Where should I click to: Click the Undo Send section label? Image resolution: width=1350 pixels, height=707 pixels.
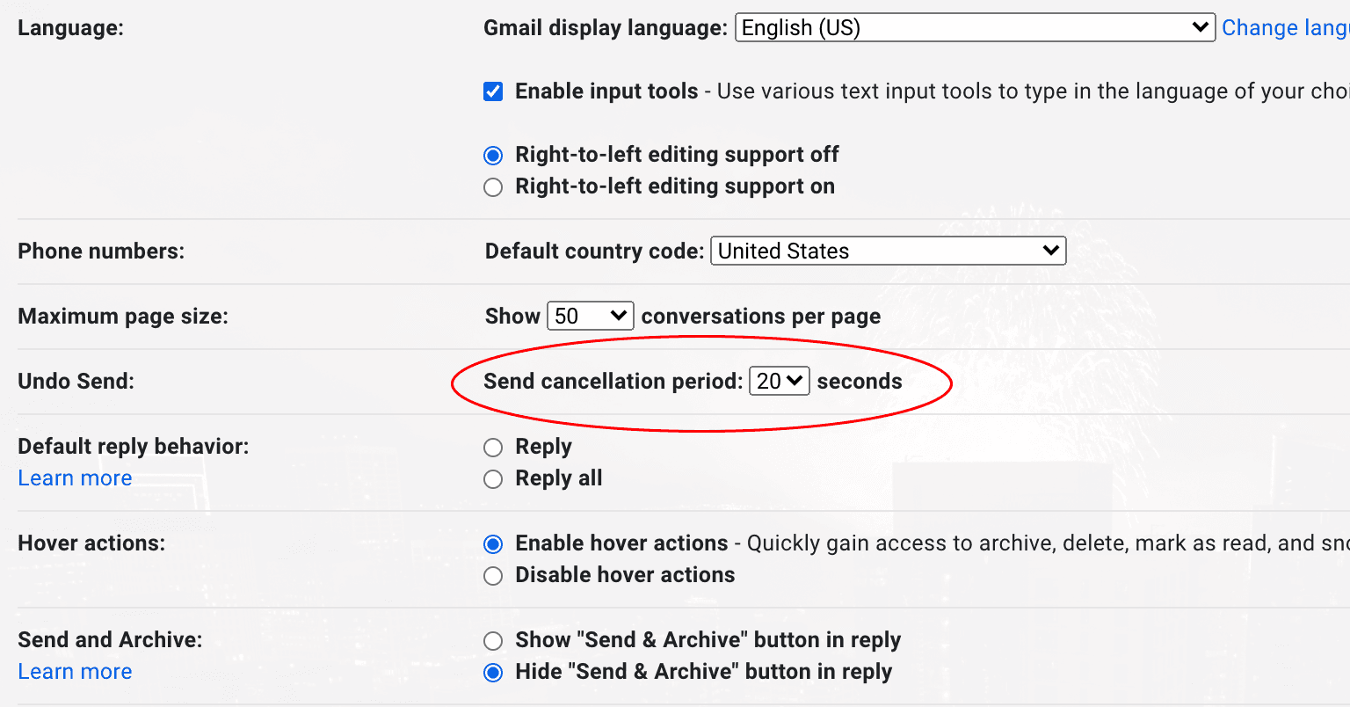pos(76,381)
